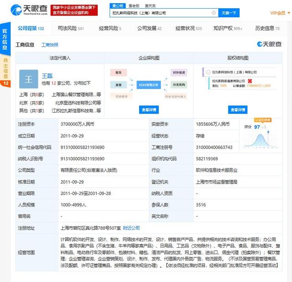
Task: Open the 附近公司 link
Action: (x=131, y=228)
